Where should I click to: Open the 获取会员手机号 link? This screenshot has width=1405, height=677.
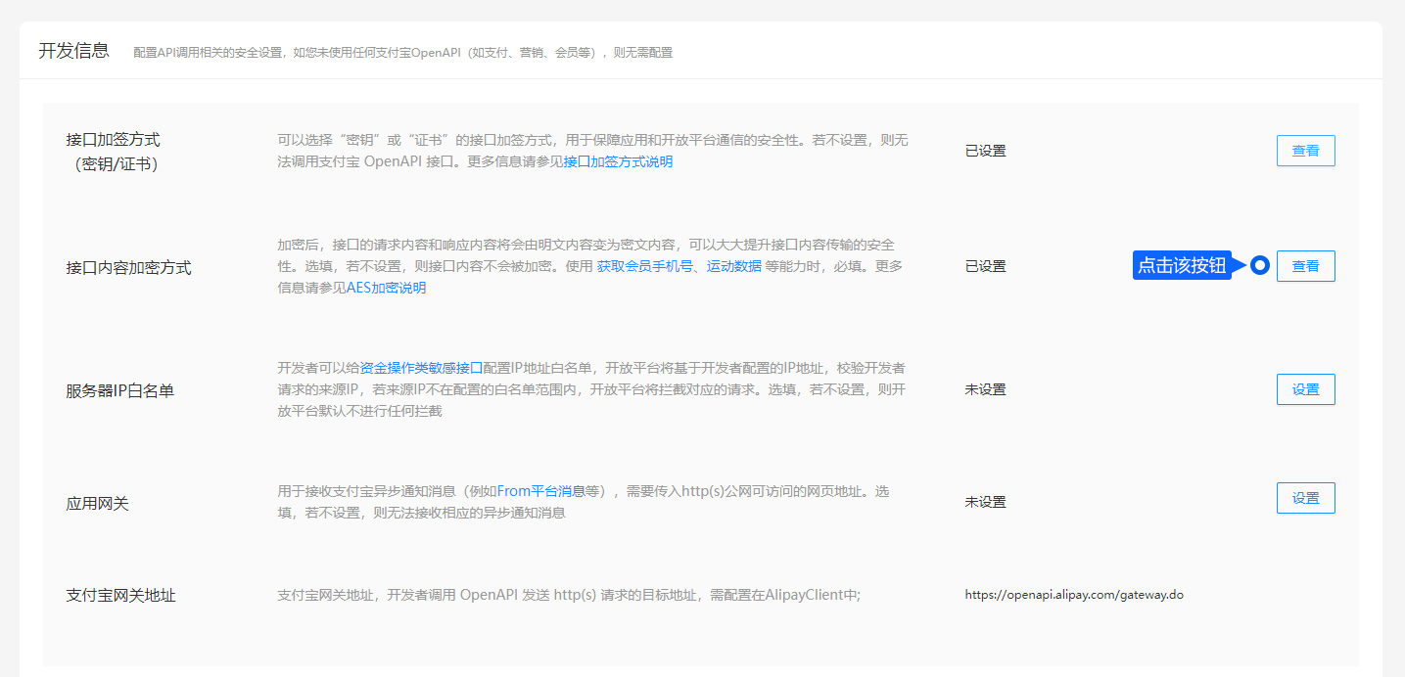tap(644, 266)
